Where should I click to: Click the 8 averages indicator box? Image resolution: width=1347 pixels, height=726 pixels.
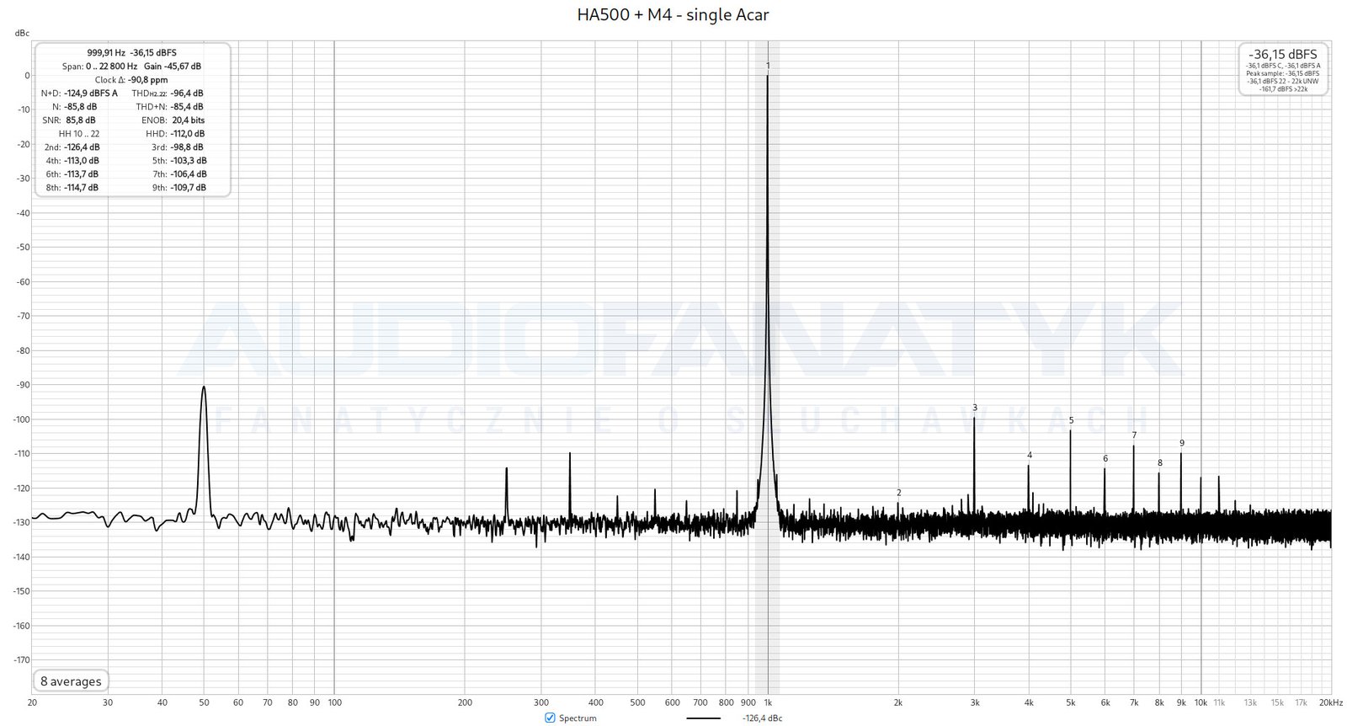point(72,681)
